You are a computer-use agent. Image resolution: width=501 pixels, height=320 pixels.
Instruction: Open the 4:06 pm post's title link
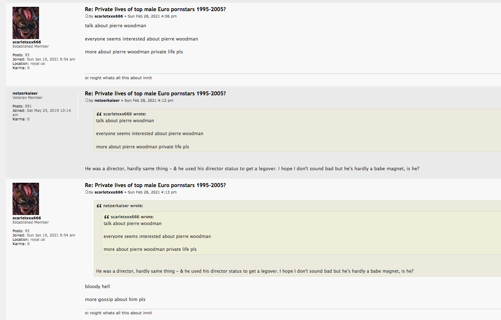point(155,9)
